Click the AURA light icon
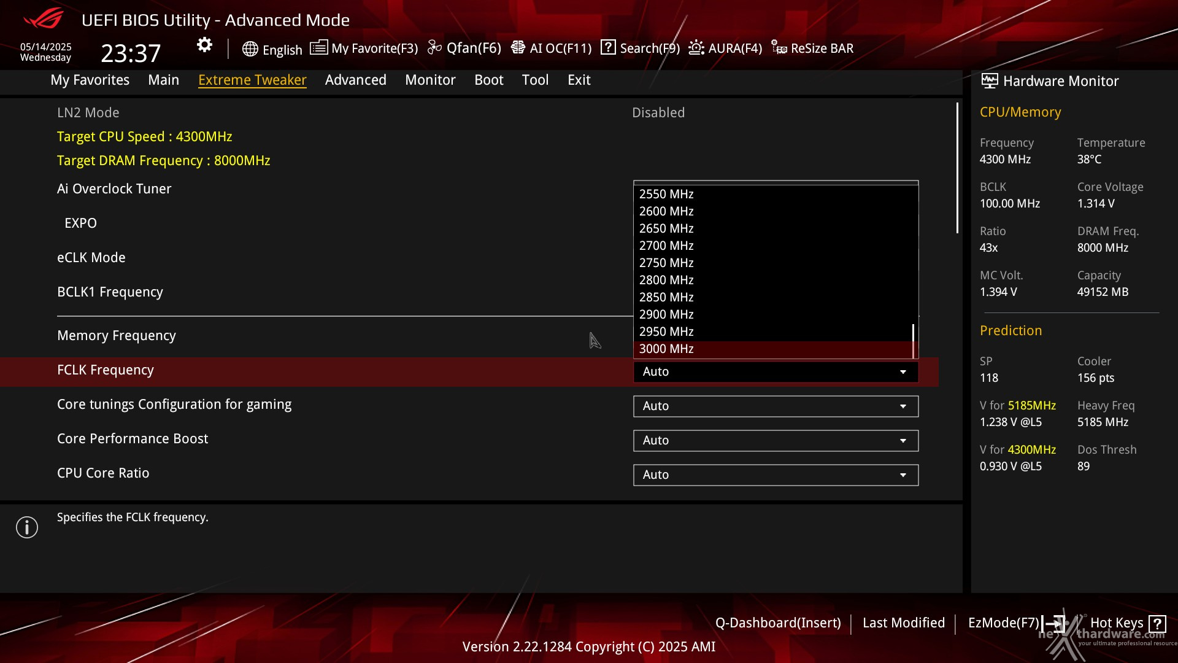This screenshot has height=663, width=1178. [696, 47]
